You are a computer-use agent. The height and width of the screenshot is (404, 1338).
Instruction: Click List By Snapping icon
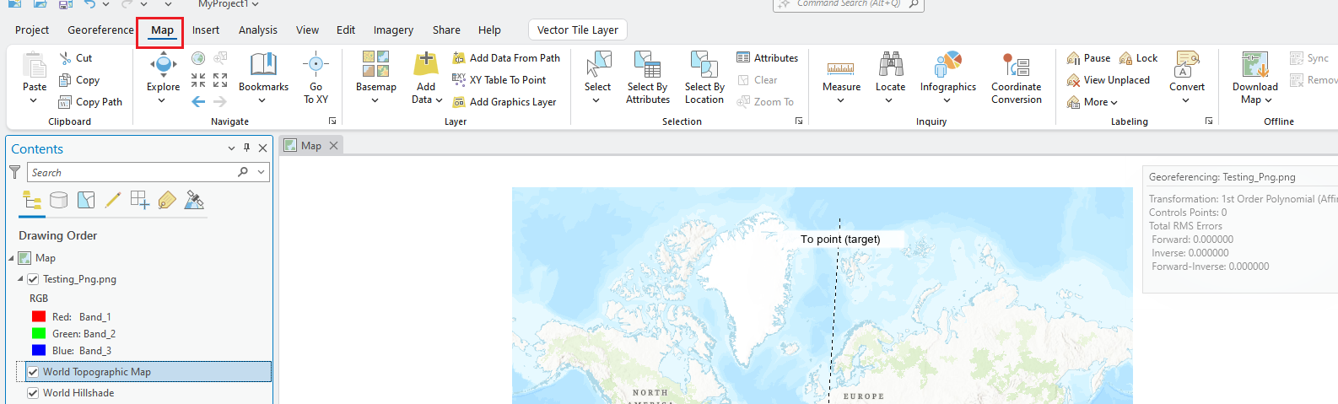tap(140, 200)
